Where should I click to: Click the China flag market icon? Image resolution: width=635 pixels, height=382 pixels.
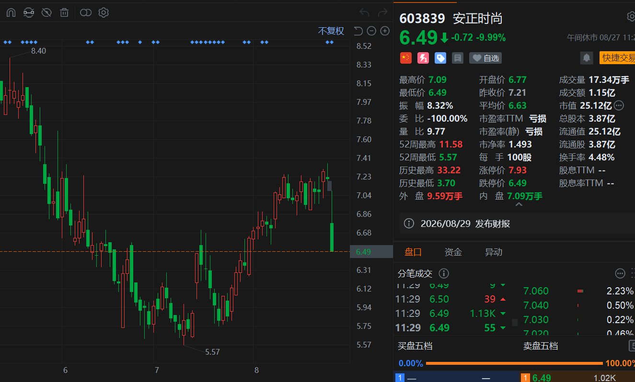(x=406, y=58)
